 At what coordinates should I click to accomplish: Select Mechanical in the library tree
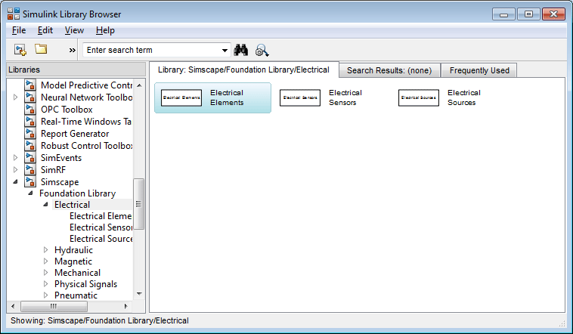(77, 273)
